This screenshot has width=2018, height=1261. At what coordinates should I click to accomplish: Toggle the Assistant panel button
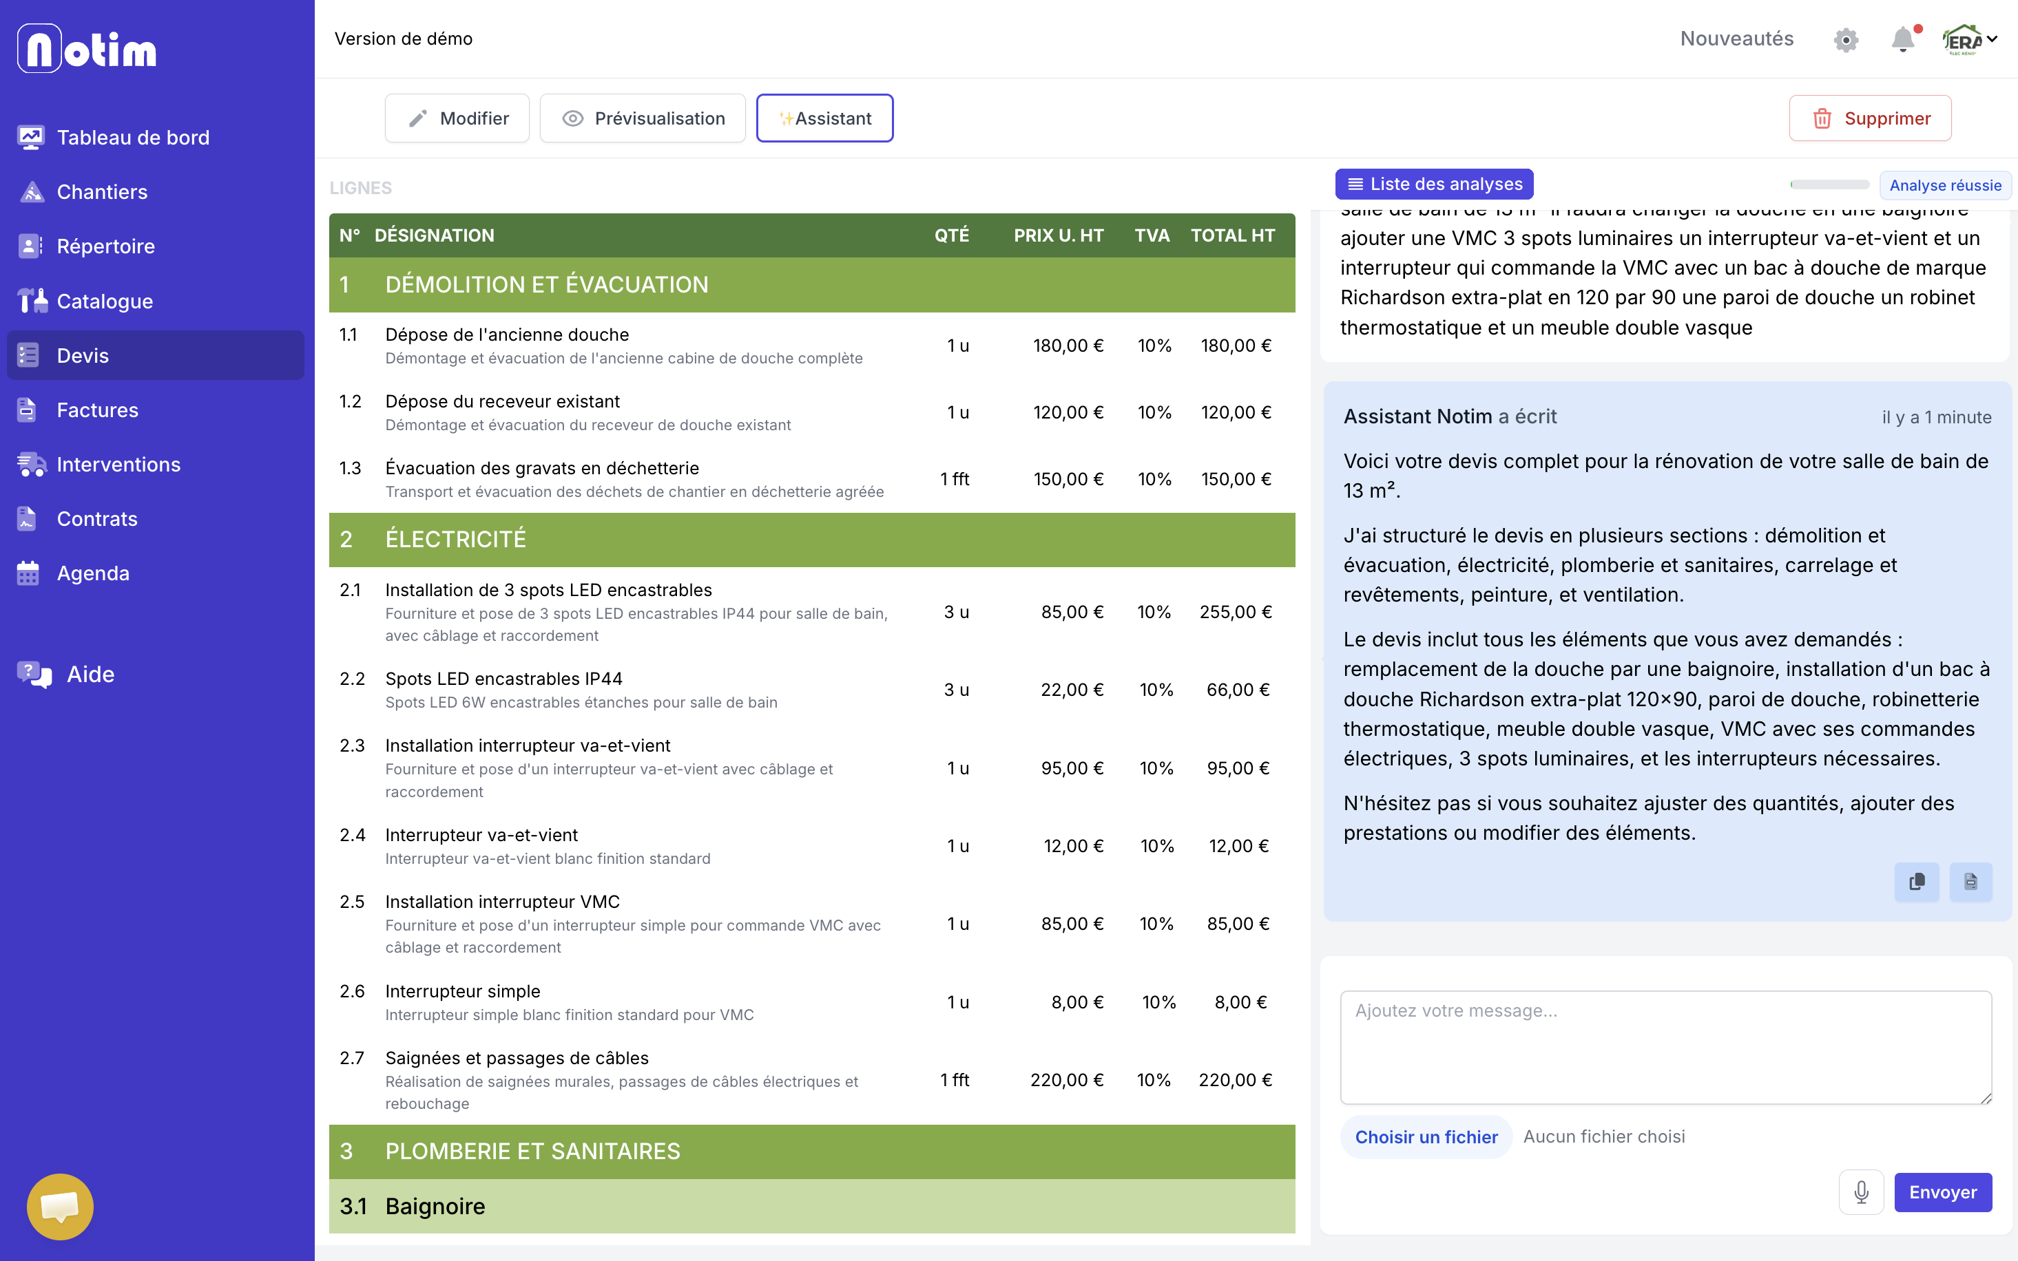(x=824, y=118)
